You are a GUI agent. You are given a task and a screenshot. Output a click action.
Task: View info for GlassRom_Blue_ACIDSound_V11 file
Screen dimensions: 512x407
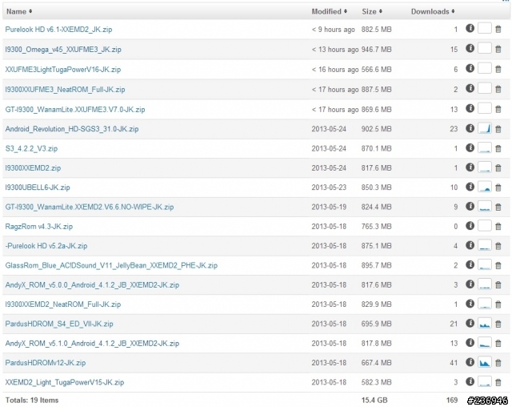pyautogui.click(x=470, y=264)
